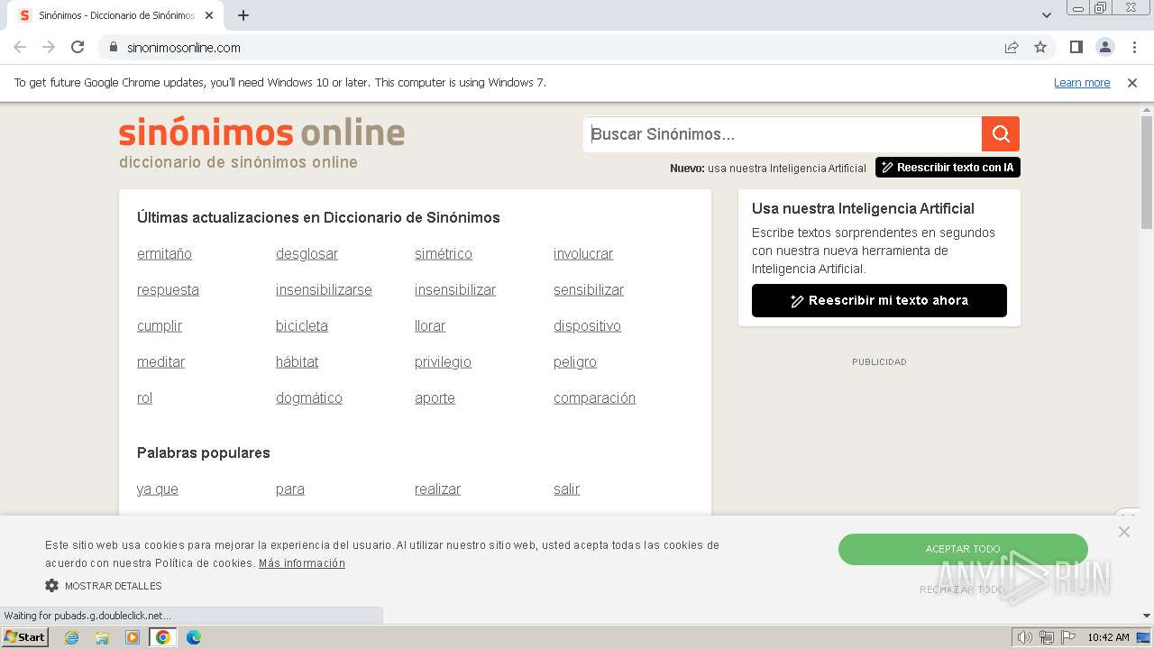Open the word ermitaño
Image resolution: width=1154 pixels, height=649 pixels.
coord(164,254)
